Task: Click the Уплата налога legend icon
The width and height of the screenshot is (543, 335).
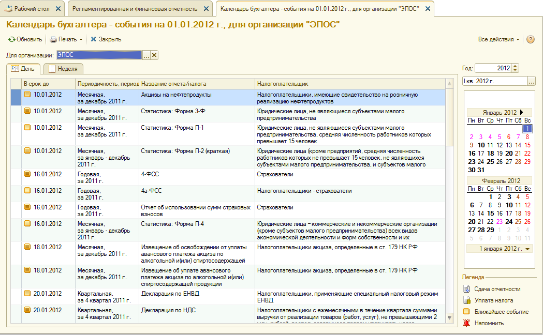Action: click(x=466, y=300)
